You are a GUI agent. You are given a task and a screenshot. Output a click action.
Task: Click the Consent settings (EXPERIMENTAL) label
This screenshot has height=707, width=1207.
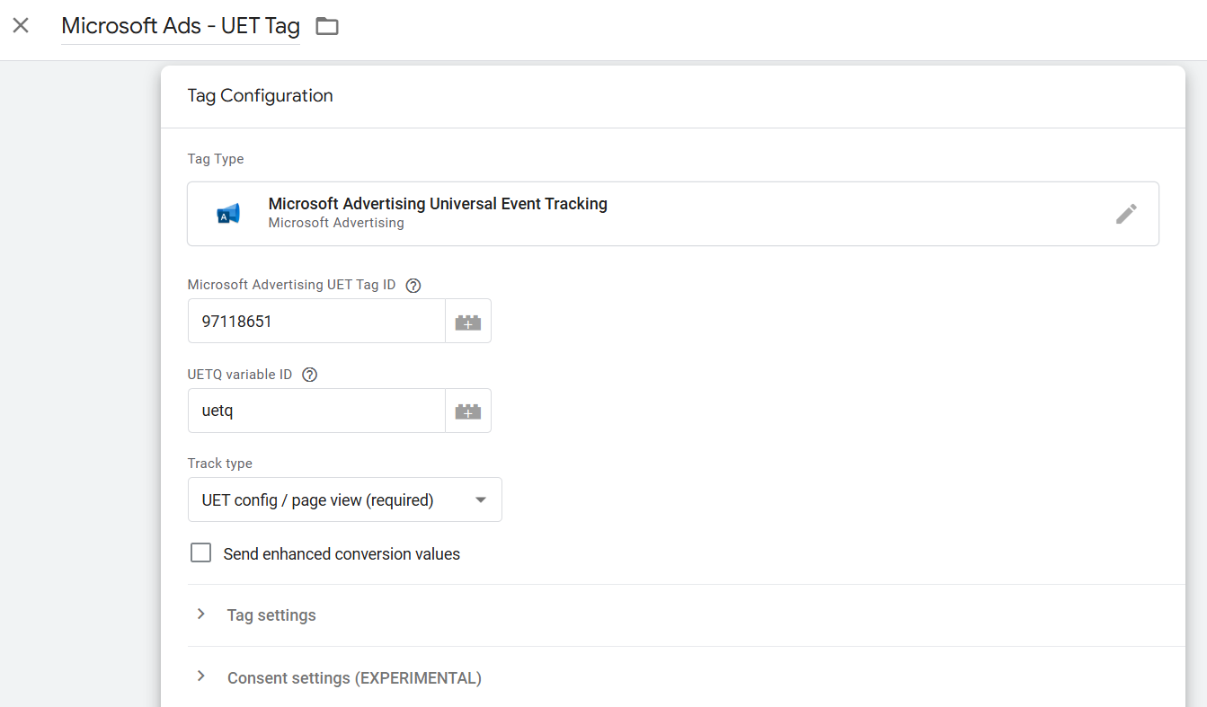tap(354, 678)
